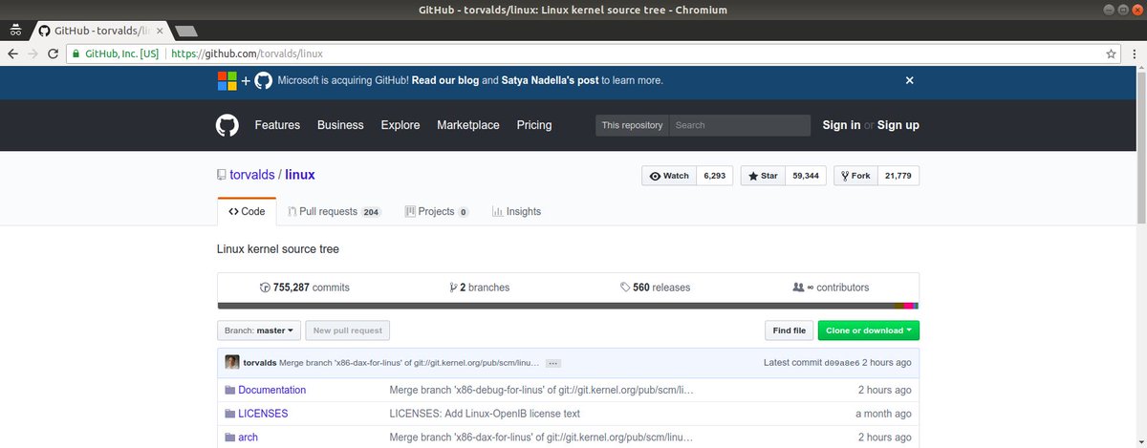Click the linux repository name link
1147x448 pixels.
pyautogui.click(x=300, y=175)
